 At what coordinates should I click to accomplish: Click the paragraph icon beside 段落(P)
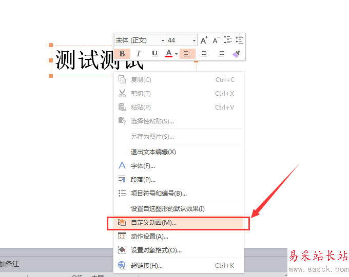click(x=122, y=179)
